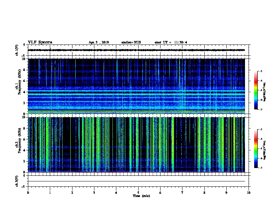Screen dimensions: 280x216
Task: Click the time axis tick label "2"
Action: 72,193
